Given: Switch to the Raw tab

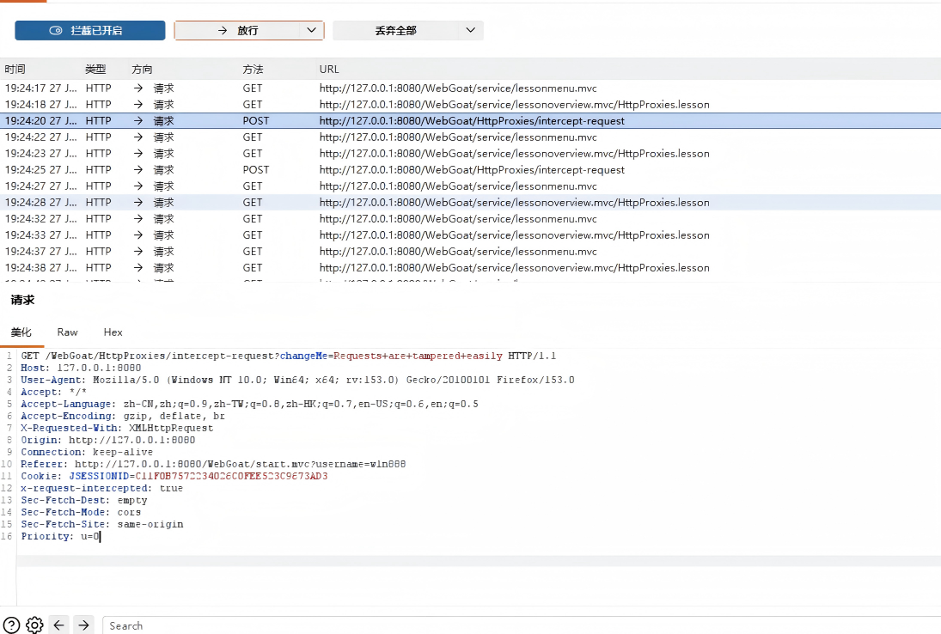Looking at the screenshot, I should 67,332.
